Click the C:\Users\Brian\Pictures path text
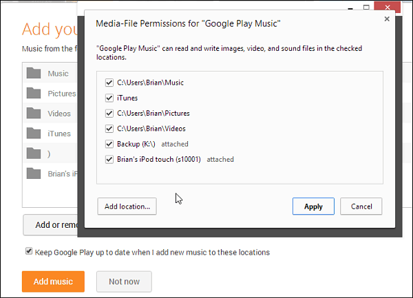The height and width of the screenshot is (298, 413). click(153, 113)
